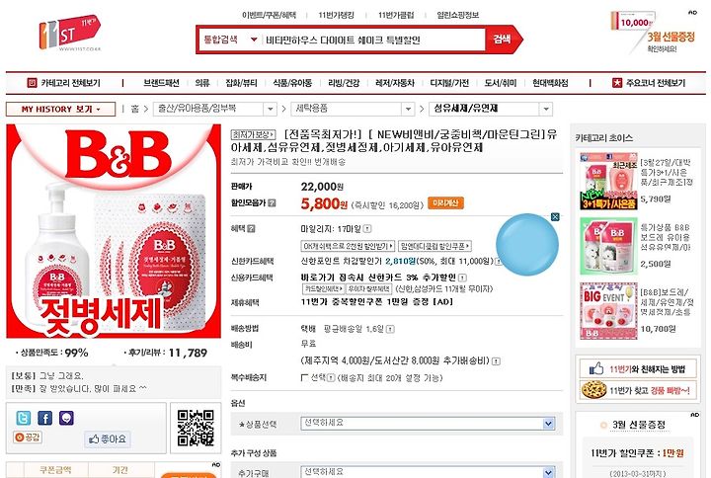The width and height of the screenshot is (711, 478).
Task: Toggle the 복수배송지 선택 checkbox
Action: [x=305, y=377]
